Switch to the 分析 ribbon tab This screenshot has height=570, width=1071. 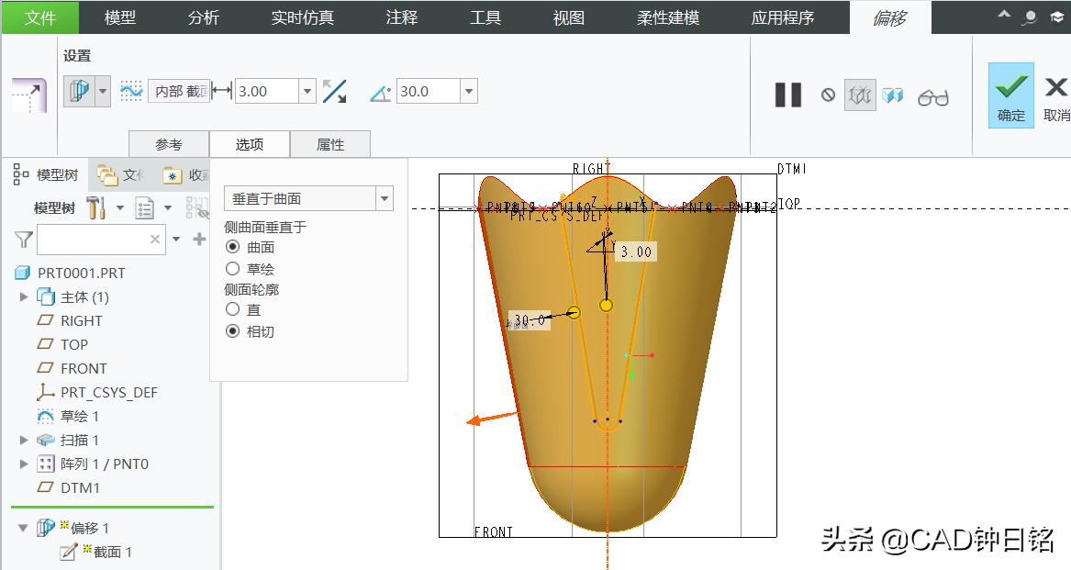pyautogui.click(x=204, y=17)
